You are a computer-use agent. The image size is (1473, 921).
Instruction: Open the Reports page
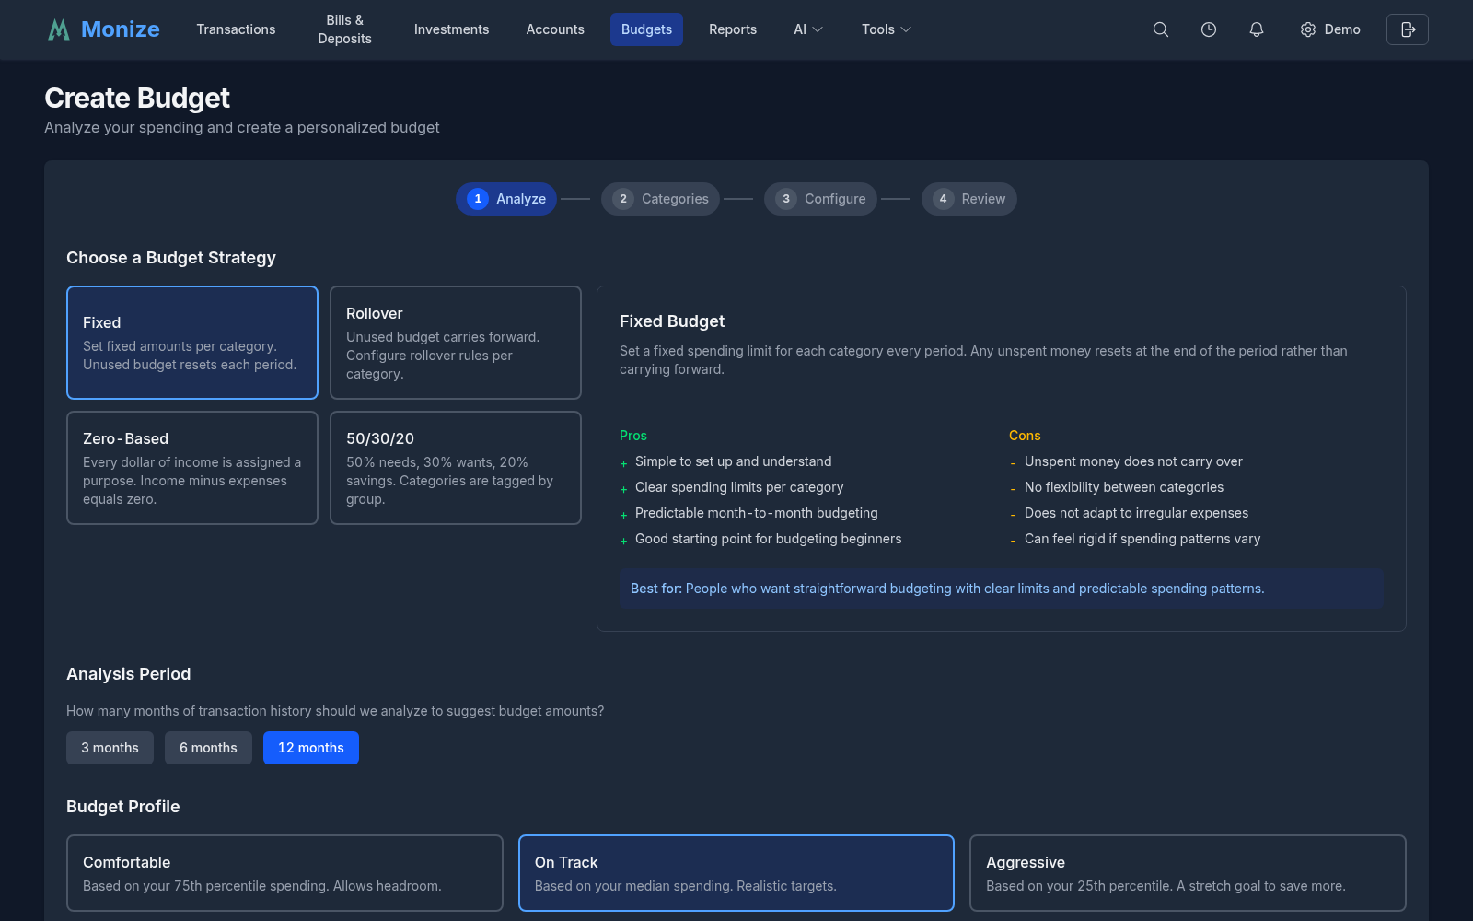(x=733, y=29)
